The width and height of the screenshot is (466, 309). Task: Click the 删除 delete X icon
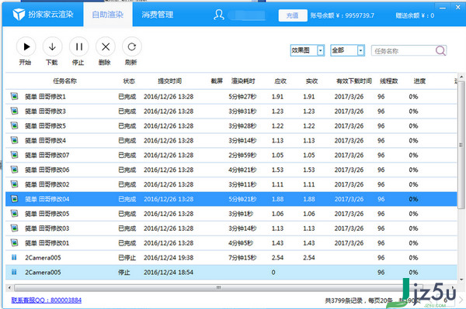[x=106, y=46]
